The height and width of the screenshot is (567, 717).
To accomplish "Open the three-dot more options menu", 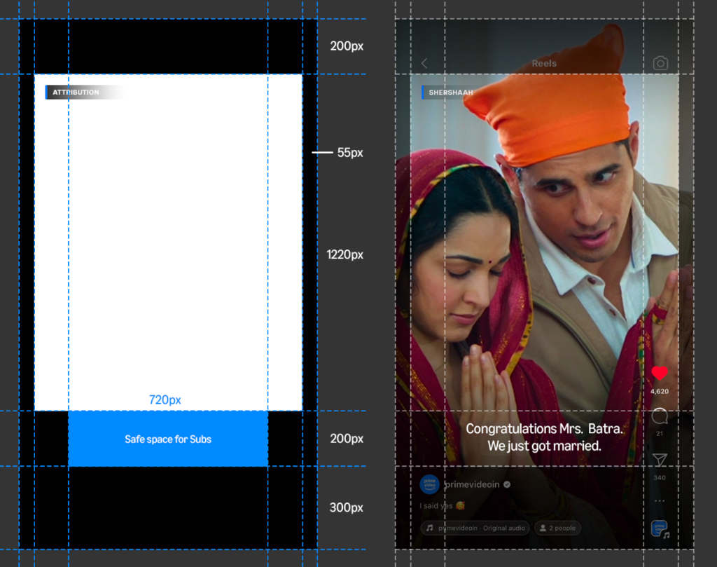I will 660,501.
